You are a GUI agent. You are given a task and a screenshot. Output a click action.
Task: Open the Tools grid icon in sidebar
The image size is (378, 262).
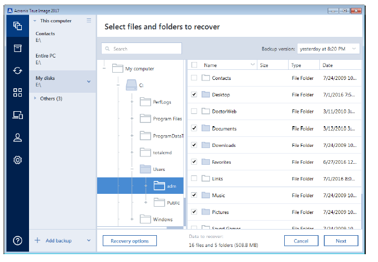(x=18, y=92)
